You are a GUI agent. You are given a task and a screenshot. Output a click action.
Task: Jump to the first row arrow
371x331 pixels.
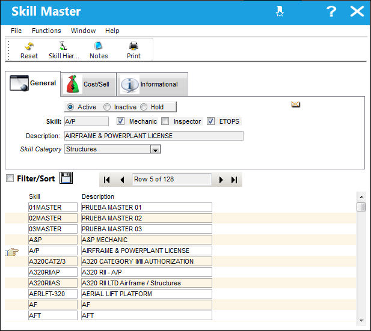[x=106, y=180]
